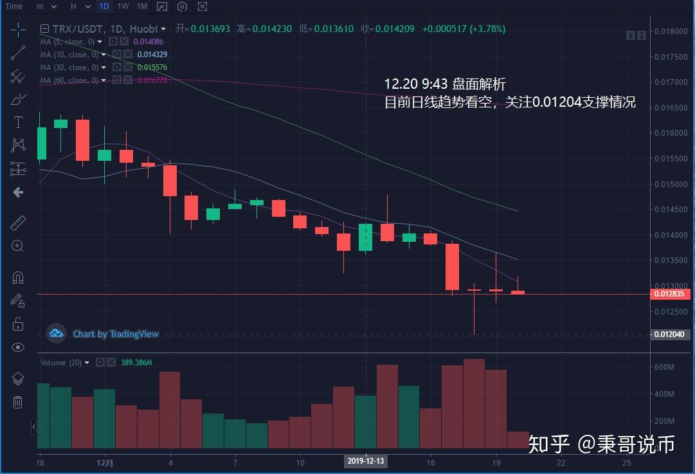Remove the MA (10, close, 0) indicator
This screenshot has width=695, height=474.
tap(128, 54)
